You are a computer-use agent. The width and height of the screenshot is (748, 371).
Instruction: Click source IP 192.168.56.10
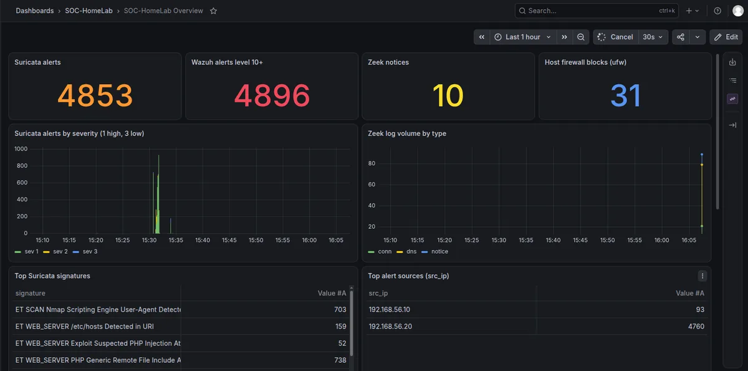[390, 309]
